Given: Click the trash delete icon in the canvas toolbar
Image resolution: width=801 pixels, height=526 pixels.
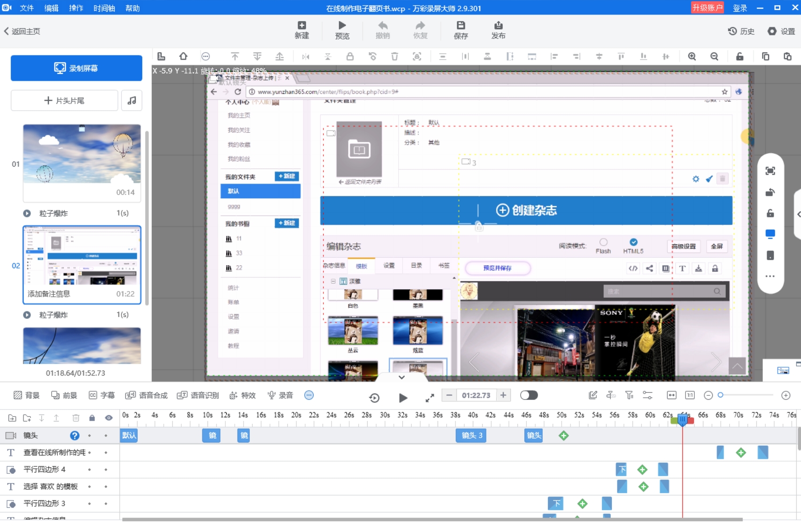Looking at the screenshot, I should tap(394, 56).
